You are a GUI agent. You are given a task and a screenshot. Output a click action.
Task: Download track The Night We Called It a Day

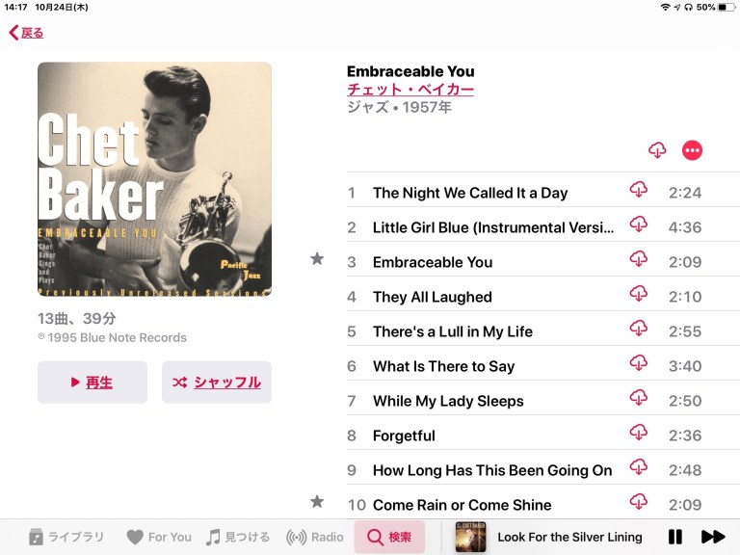pyautogui.click(x=639, y=190)
